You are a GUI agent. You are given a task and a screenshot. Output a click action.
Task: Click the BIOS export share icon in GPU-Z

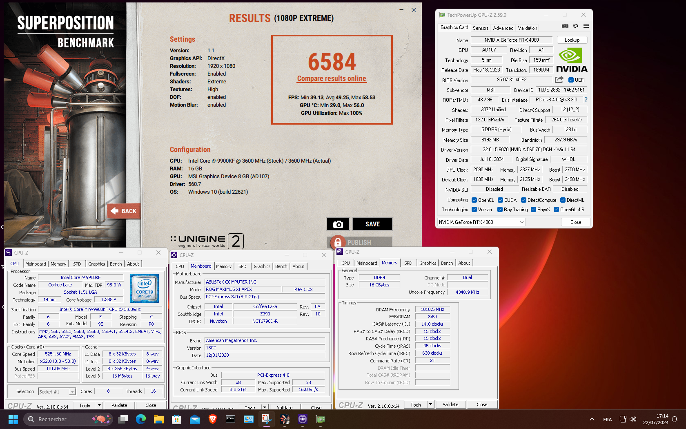[559, 80]
